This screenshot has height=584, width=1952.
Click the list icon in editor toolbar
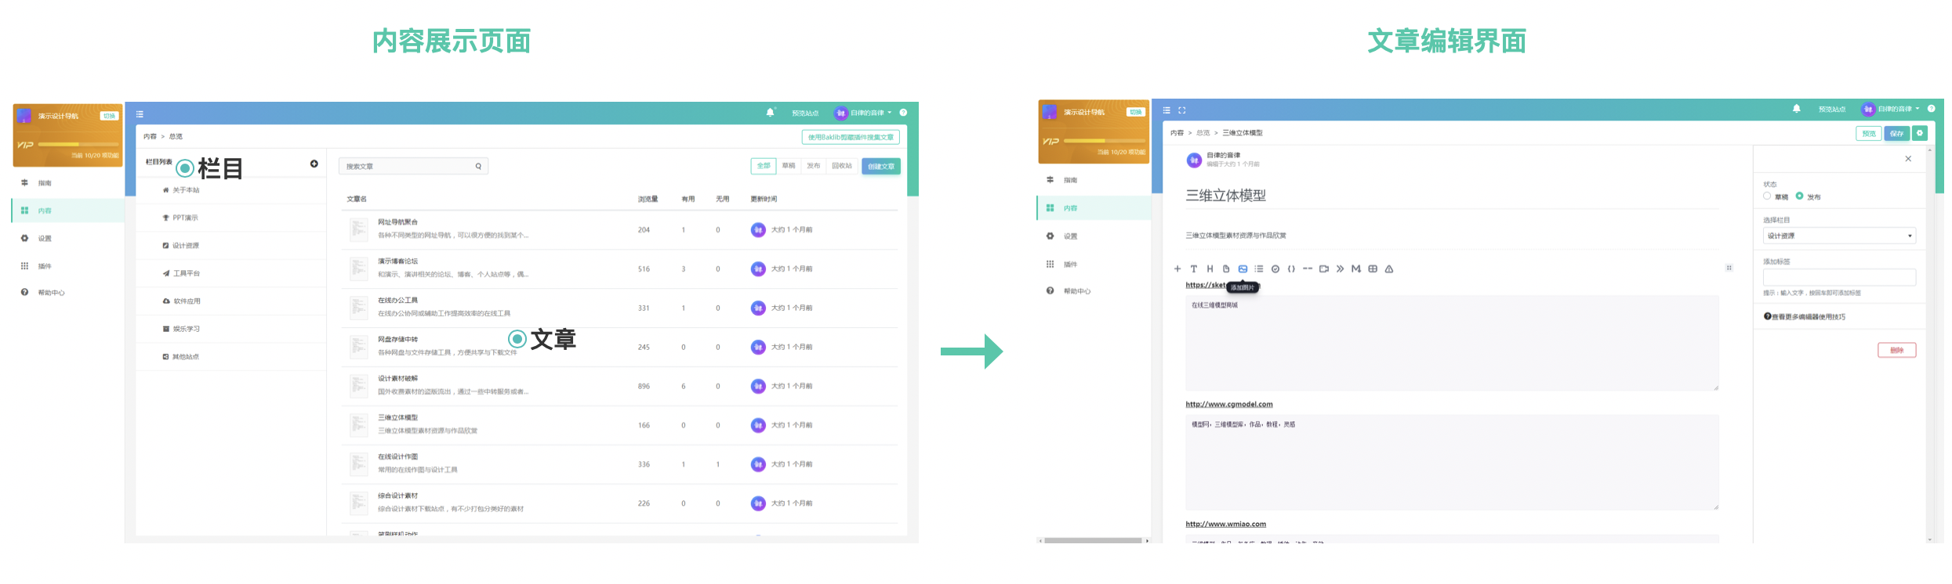point(1259,269)
